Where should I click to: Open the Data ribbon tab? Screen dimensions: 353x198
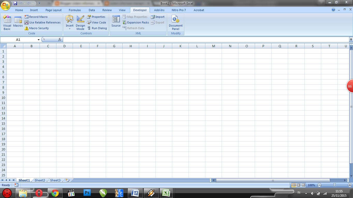[92, 10]
